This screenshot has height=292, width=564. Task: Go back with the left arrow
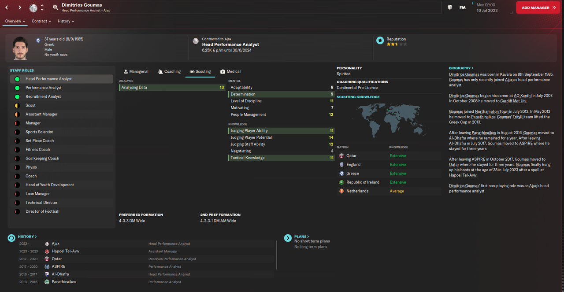point(7,7)
